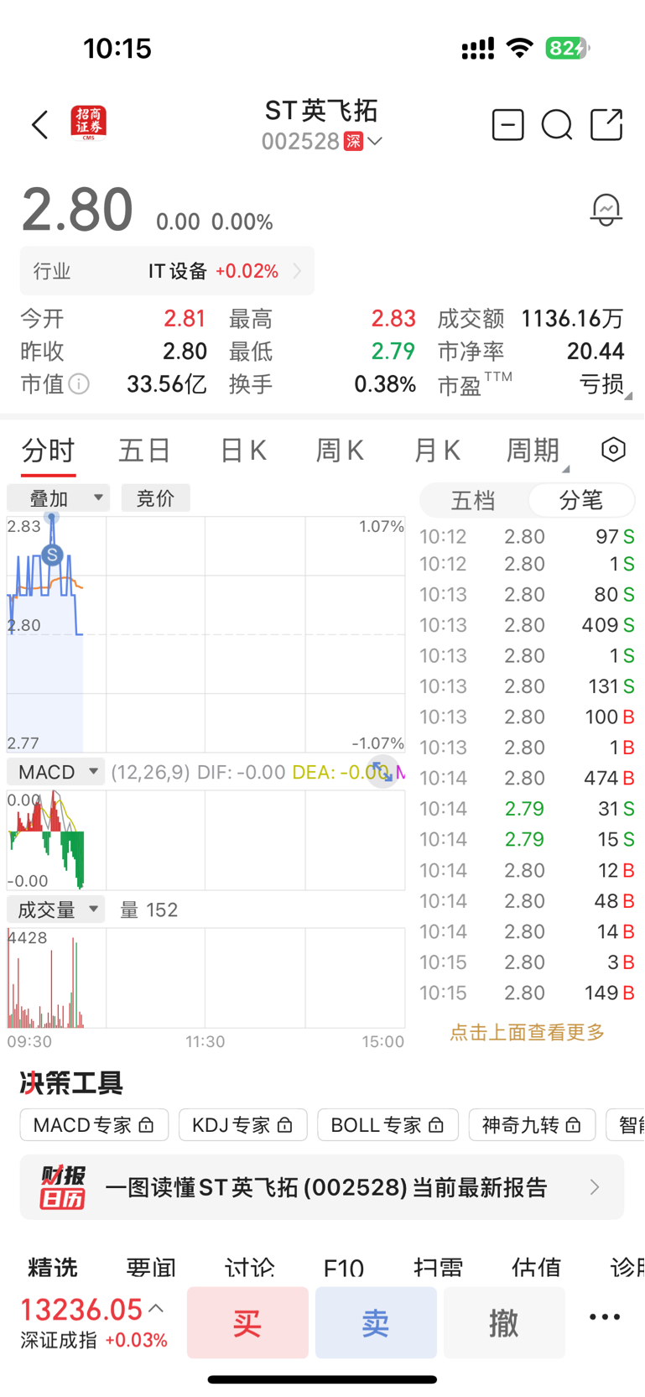This screenshot has width=645, height=1397.
Task: Open the KDJ专家 tool
Action: (x=243, y=1125)
